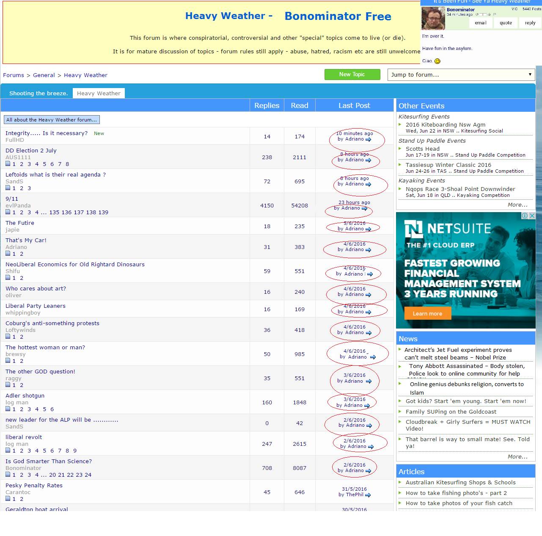Open page 139 of the 9/11 thread
The image size is (542, 536).
pyautogui.click(x=103, y=212)
